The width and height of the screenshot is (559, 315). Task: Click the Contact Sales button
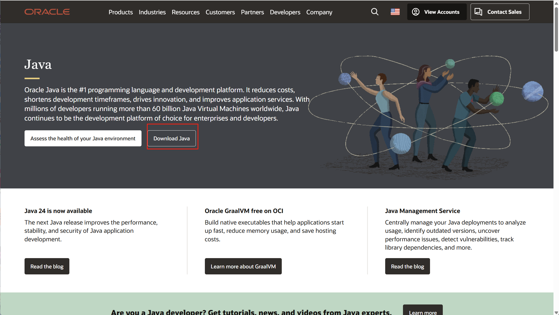(500, 12)
